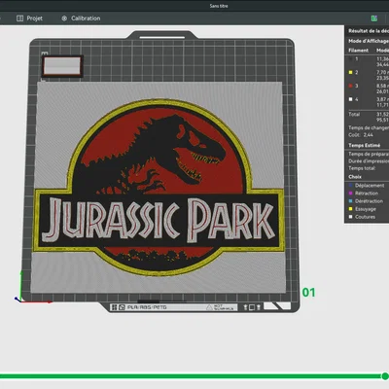Select filament 4 white color swatch
This screenshot has height=389, width=389.
pyautogui.click(x=350, y=99)
